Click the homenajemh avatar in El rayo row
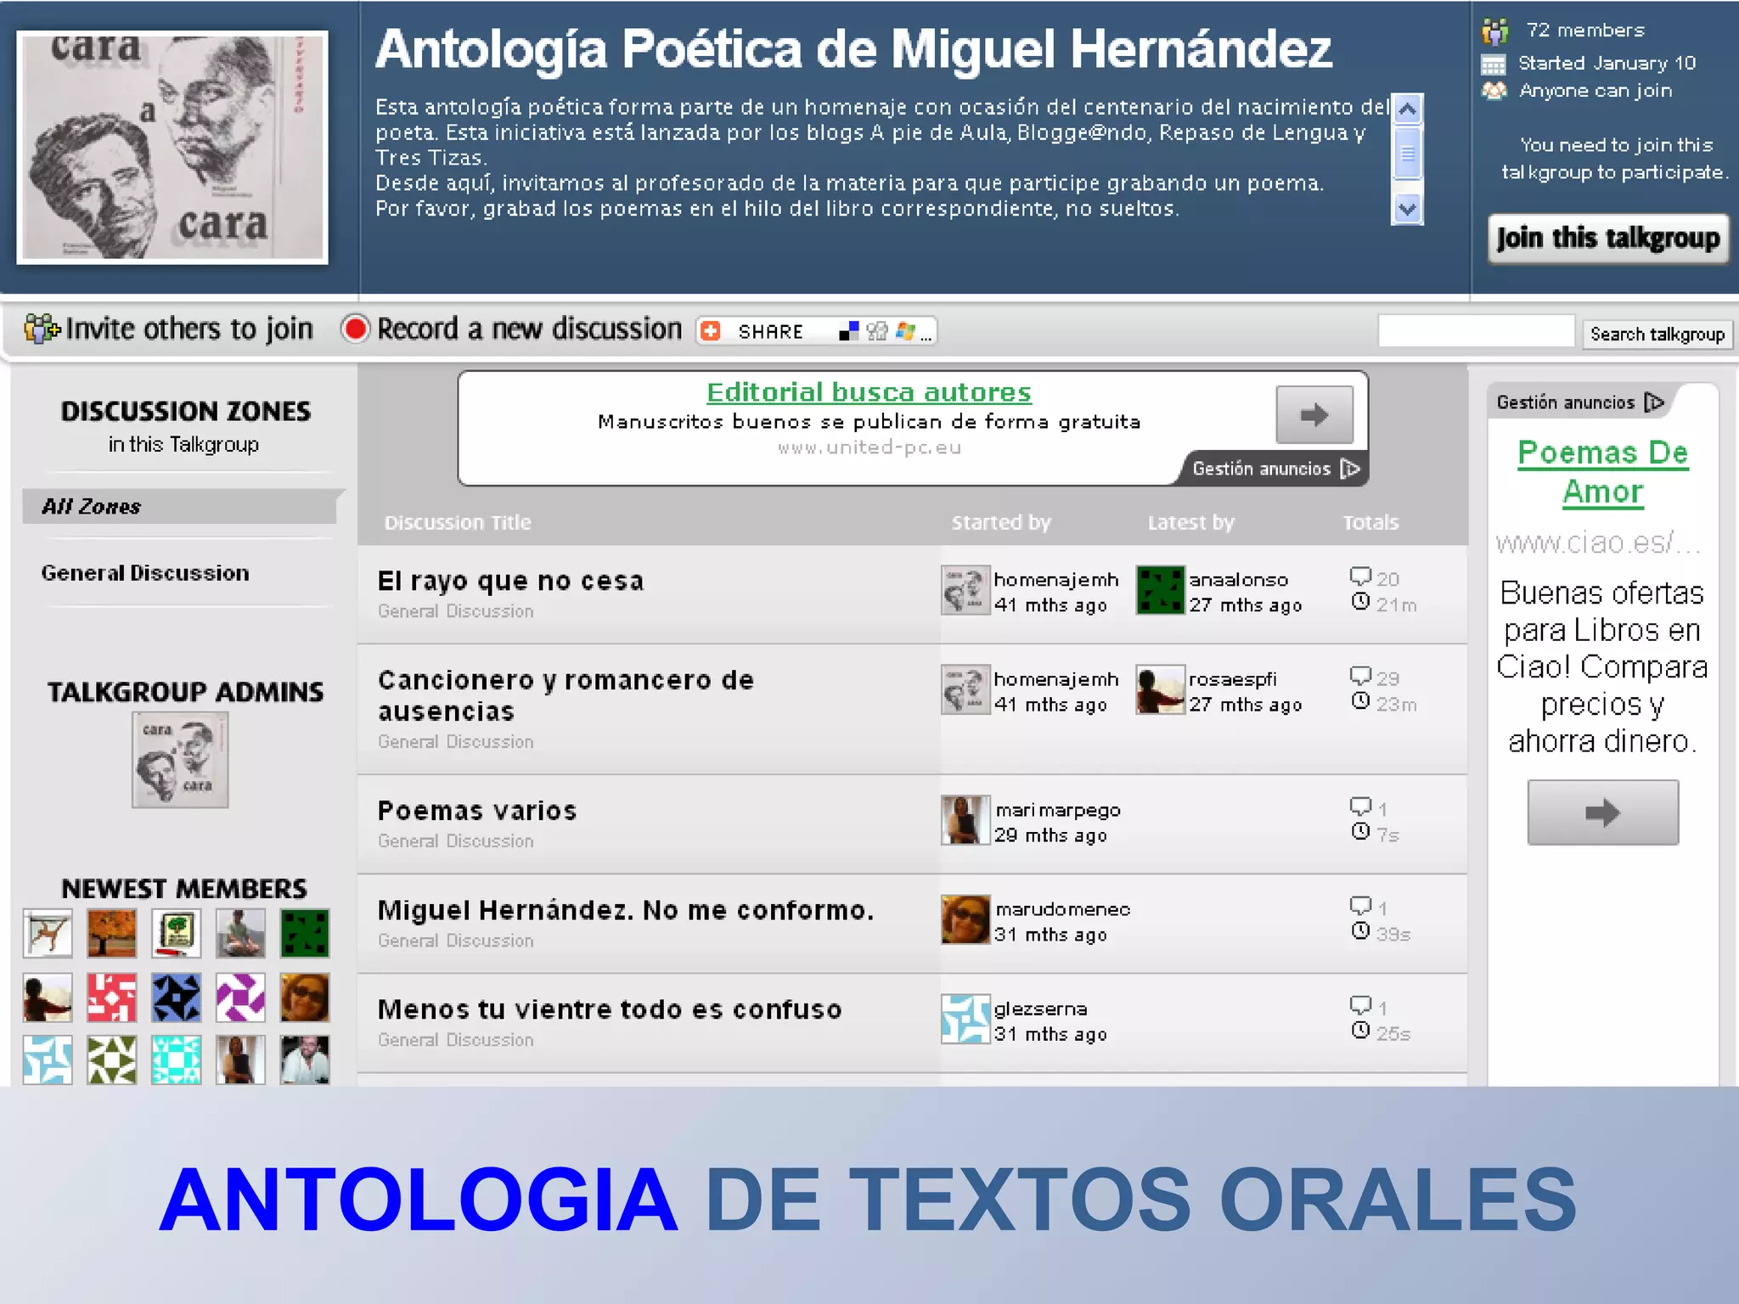Screen dimensions: 1739x1304 tap(965, 590)
